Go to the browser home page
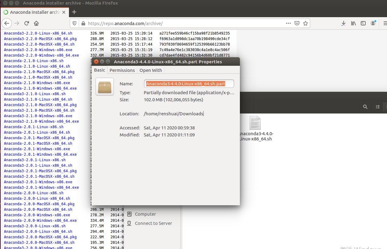The image size is (387, 249). point(36,23)
